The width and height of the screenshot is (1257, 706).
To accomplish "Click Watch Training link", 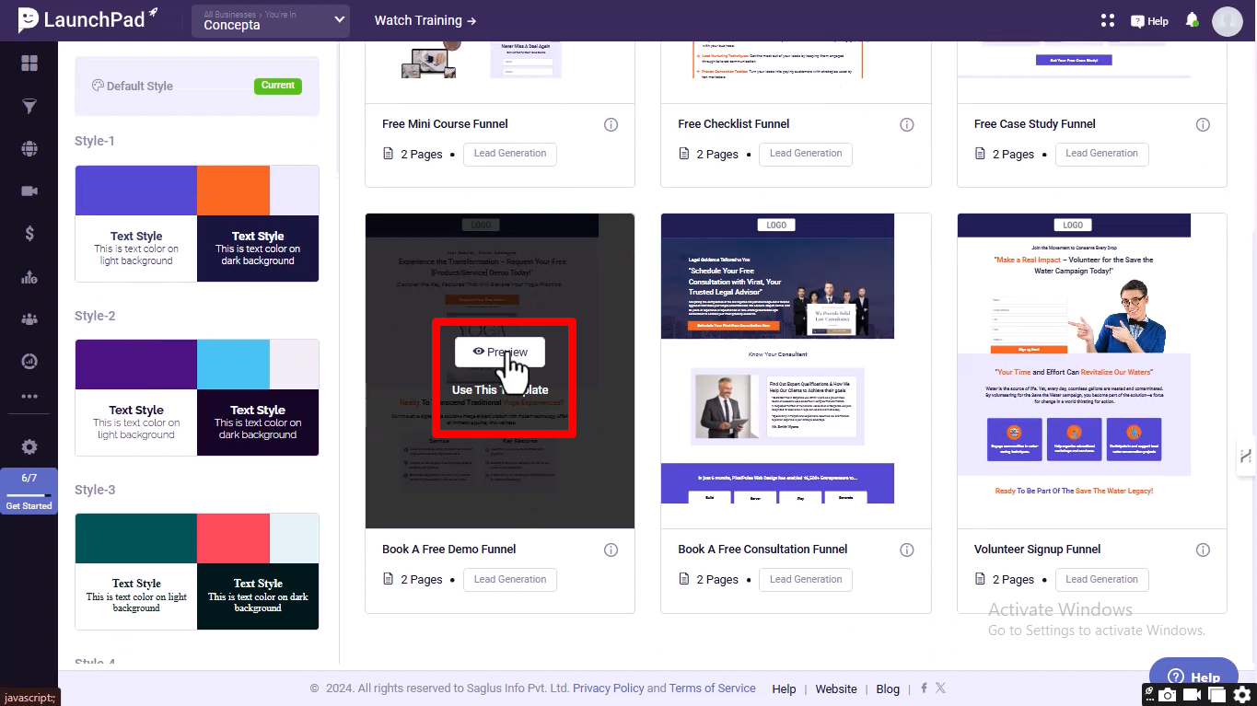I will point(425,20).
